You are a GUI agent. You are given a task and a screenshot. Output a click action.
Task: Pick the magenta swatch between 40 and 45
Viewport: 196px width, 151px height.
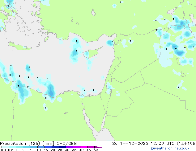(x=84, y=147)
